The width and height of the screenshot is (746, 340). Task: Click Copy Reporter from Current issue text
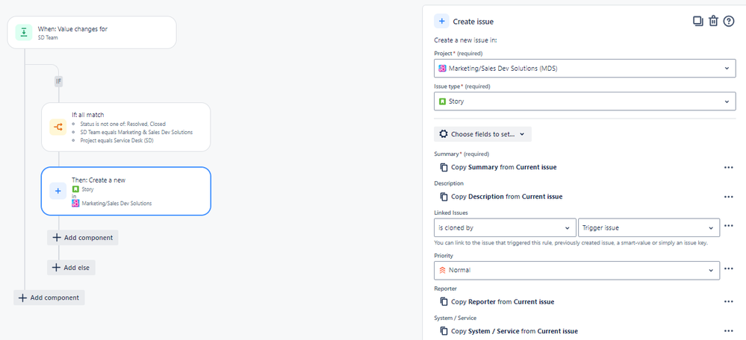(503, 301)
